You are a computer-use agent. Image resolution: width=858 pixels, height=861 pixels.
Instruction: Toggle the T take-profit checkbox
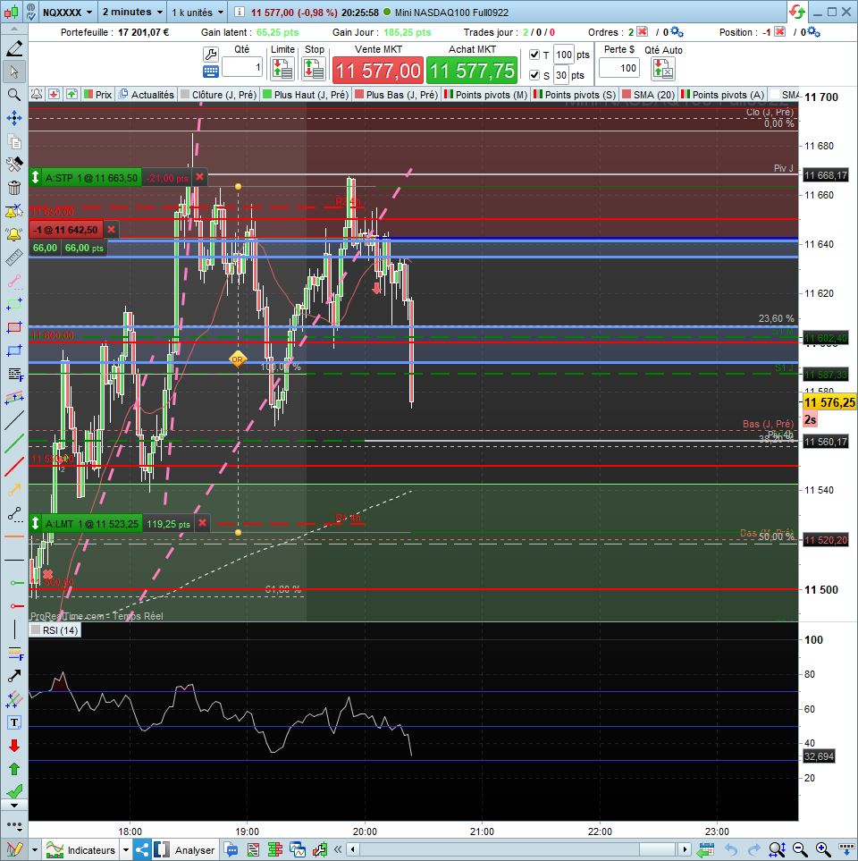point(534,55)
